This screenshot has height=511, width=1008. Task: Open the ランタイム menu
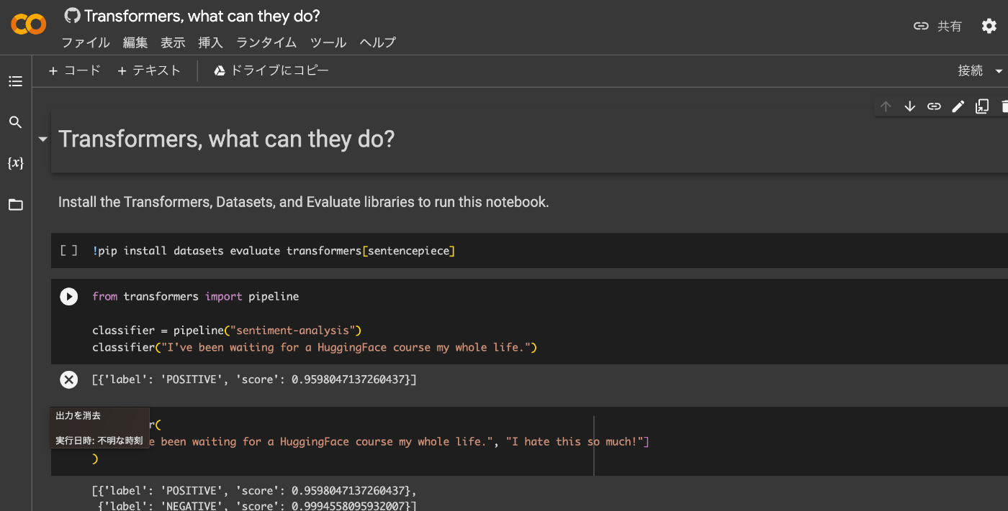(x=266, y=42)
